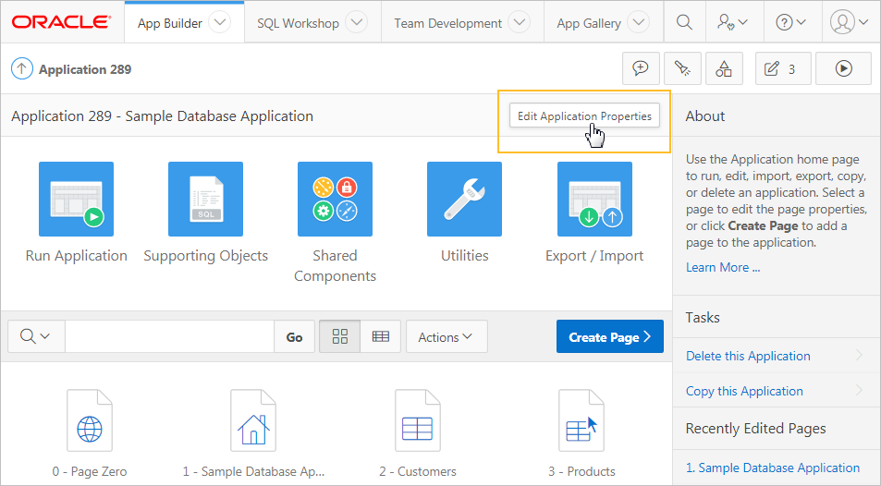This screenshot has height=486, width=881.
Task: Click the run page play button in toolbar
Action: point(843,68)
